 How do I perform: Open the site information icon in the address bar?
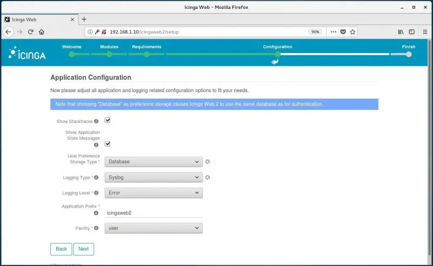click(90, 32)
